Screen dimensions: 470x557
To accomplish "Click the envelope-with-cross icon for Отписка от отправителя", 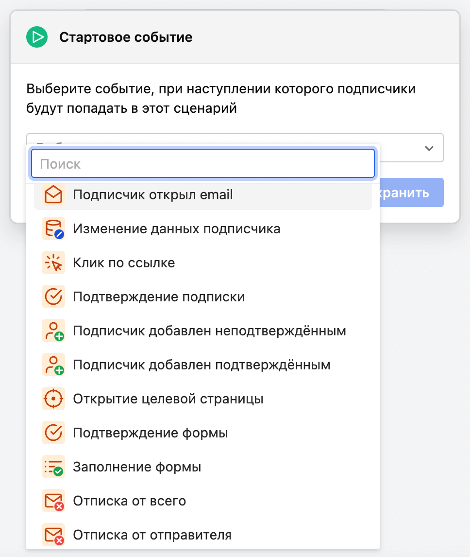I will (53, 535).
